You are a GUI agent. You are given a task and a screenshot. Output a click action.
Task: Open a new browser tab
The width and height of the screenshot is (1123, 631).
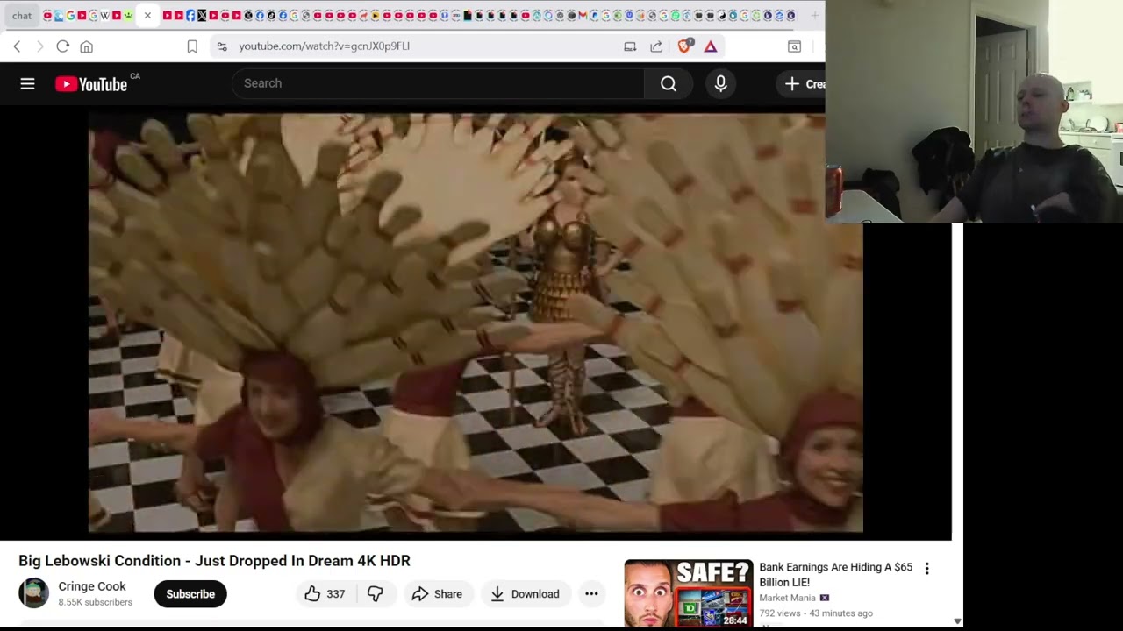tap(815, 15)
